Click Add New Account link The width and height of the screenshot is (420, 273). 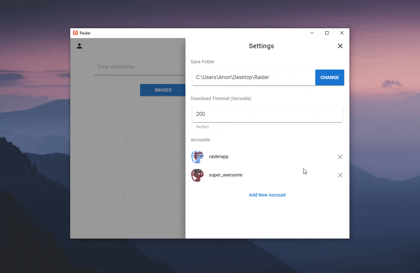click(267, 195)
